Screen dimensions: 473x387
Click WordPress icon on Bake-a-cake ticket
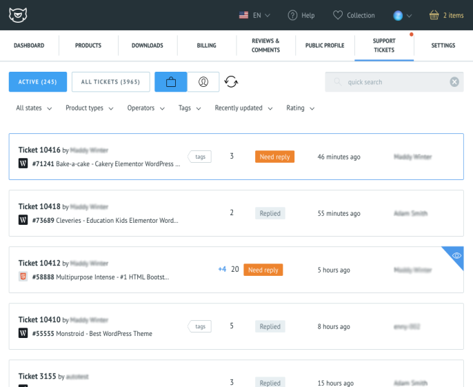click(x=23, y=164)
